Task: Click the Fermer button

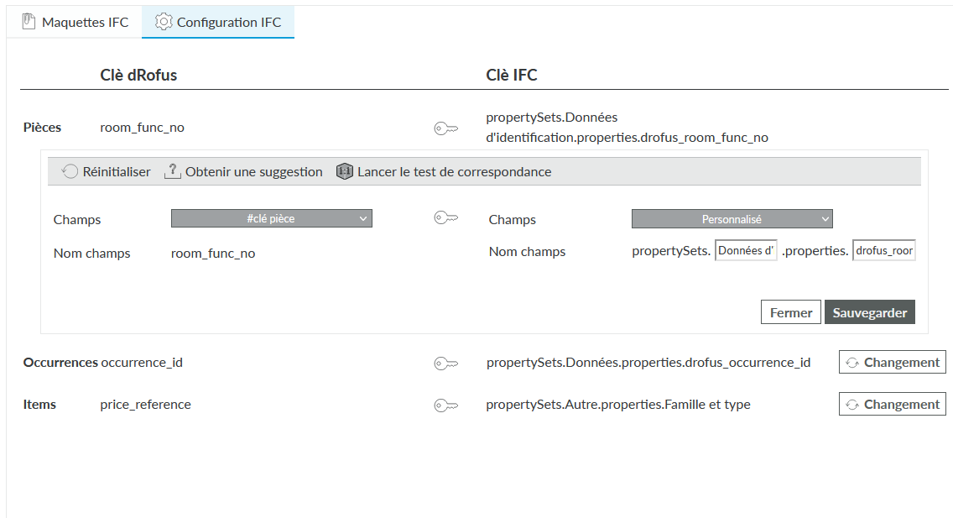Action: point(790,312)
